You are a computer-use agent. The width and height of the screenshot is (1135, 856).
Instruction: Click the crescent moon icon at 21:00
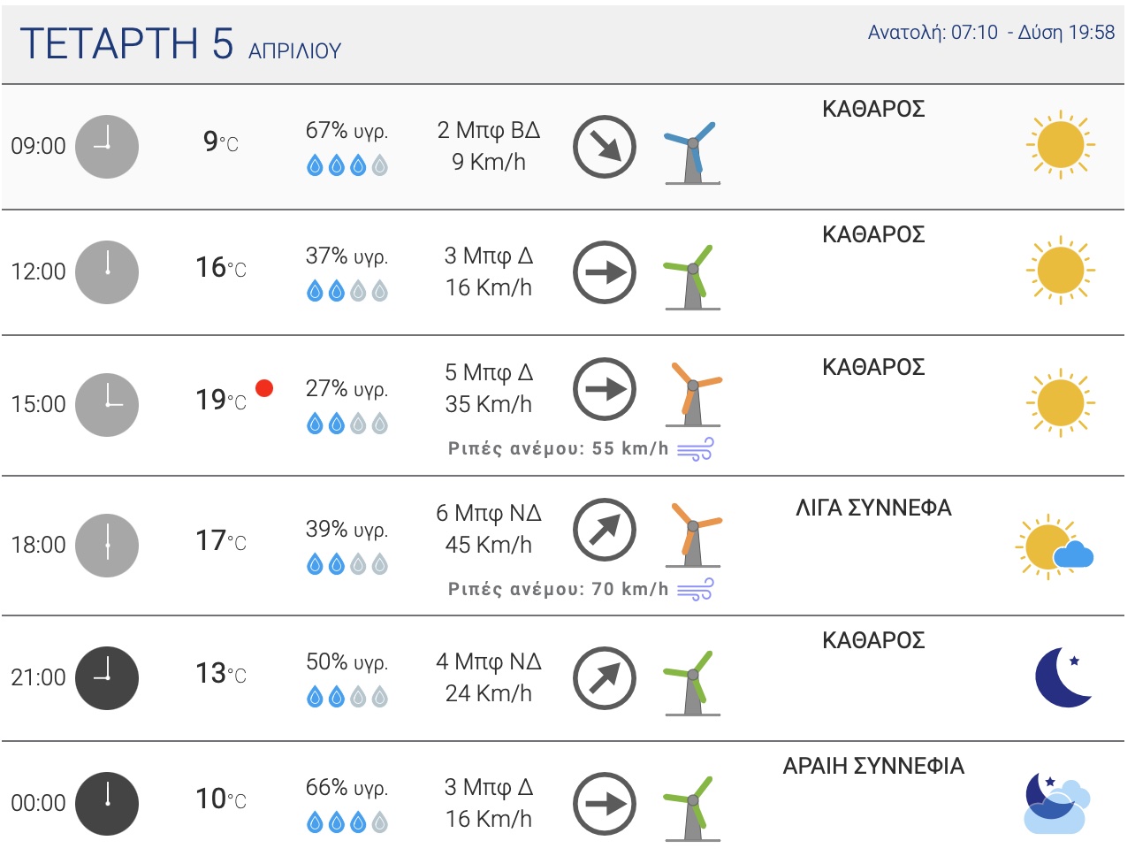click(x=1063, y=677)
